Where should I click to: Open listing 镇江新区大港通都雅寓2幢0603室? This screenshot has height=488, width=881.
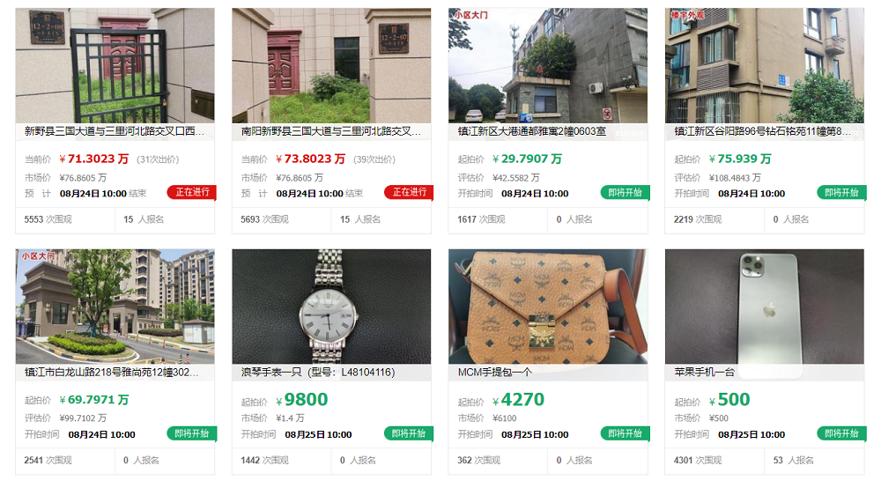[x=531, y=131]
